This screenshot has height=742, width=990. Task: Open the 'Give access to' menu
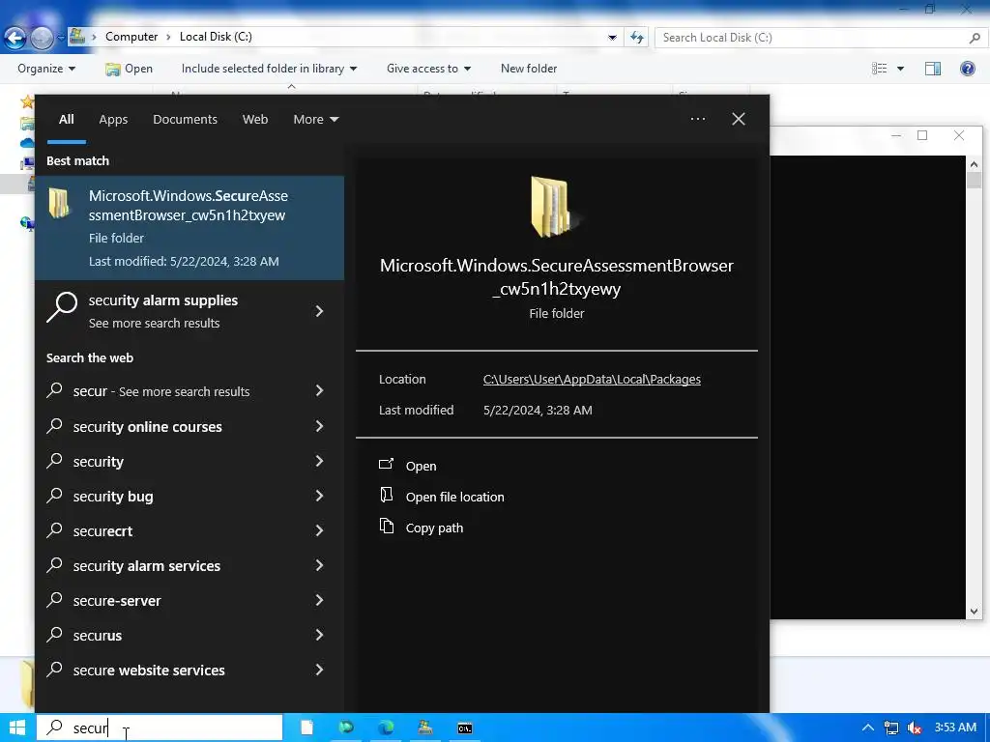[x=428, y=69]
